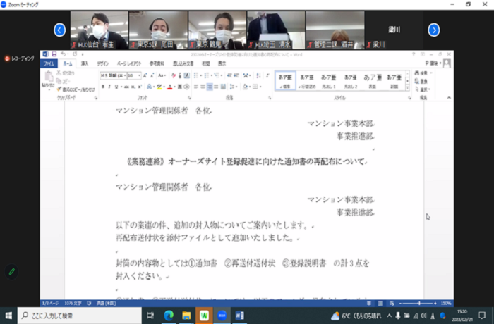Viewport: 494px width, 324px height.
Task: Select the 標準 (Normal) style
Action: (285, 81)
